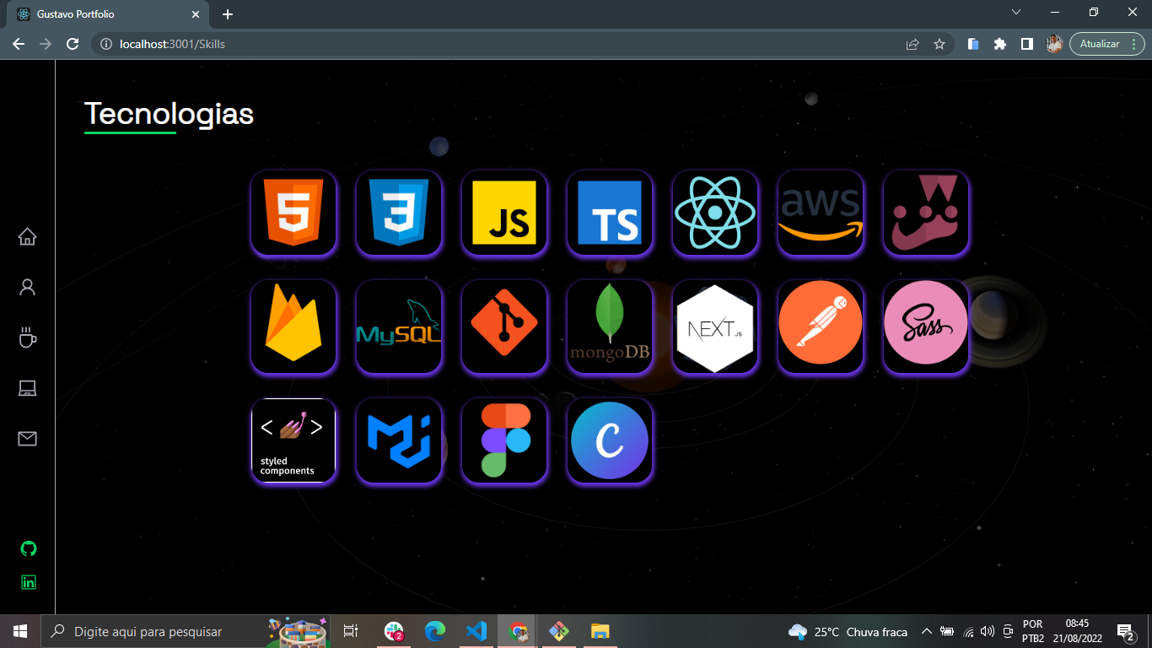Click the Figma logo card
The image size is (1152, 648).
point(504,440)
